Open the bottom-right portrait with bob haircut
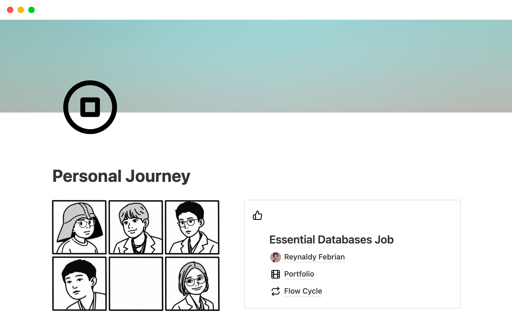The width and height of the screenshot is (512, 320). coord(192,284)
